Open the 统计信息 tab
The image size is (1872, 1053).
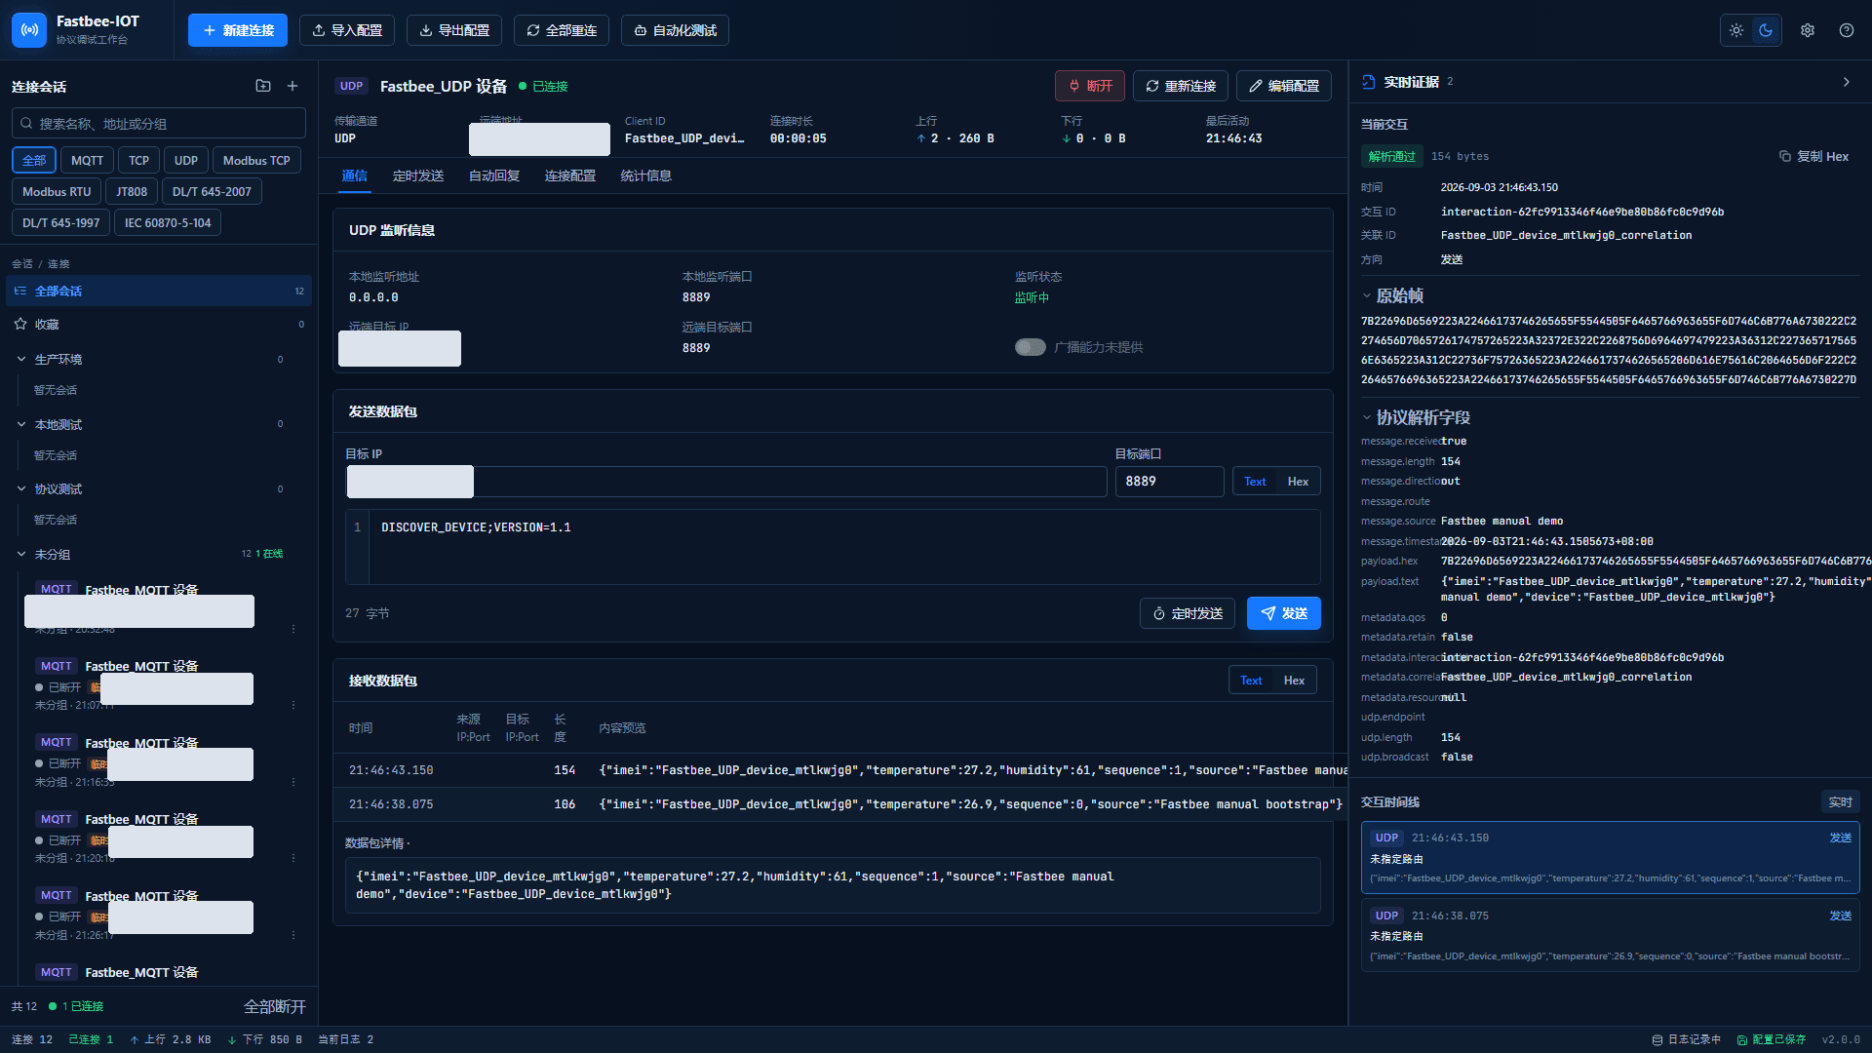646,175
